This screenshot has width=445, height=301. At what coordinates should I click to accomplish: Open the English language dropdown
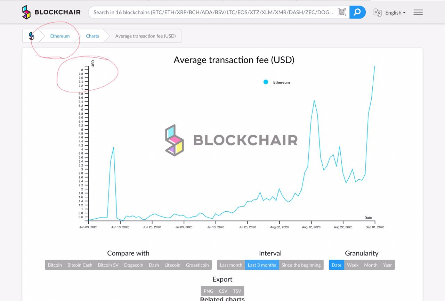pos(395,13)
